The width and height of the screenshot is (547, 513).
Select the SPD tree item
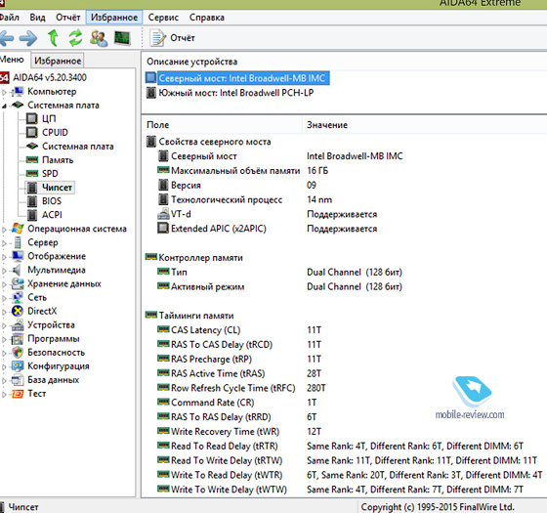[x=50, y=174]
